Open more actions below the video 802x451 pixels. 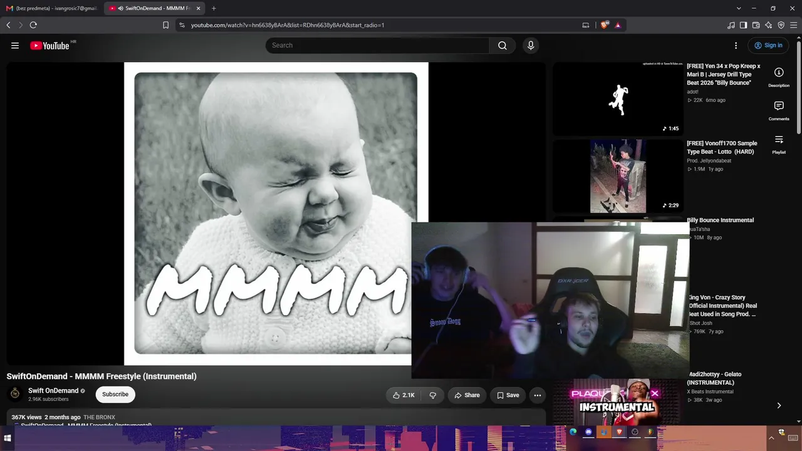[537, 395]
